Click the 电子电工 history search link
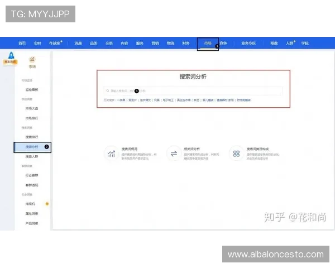The height and width of the screenshot is (268, 335). [168, 100]
